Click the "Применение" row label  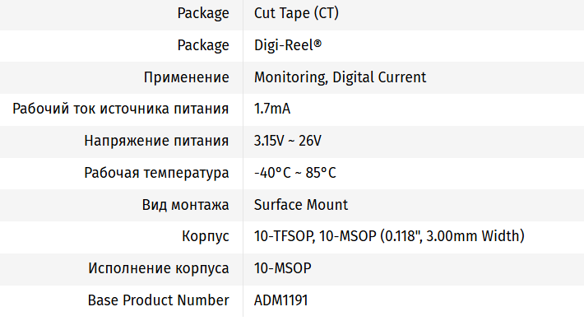(x=187, y=77)
